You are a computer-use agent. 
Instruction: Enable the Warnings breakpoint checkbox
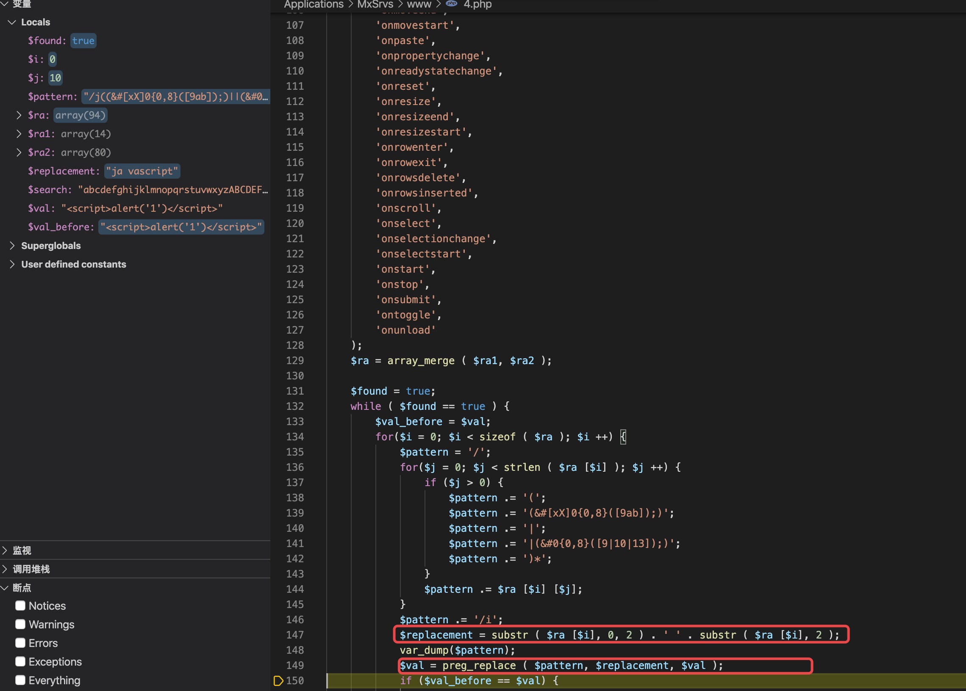click(20, 624)
